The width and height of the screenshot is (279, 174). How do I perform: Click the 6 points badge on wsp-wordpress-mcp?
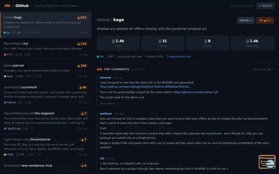[x=84, y=166]
